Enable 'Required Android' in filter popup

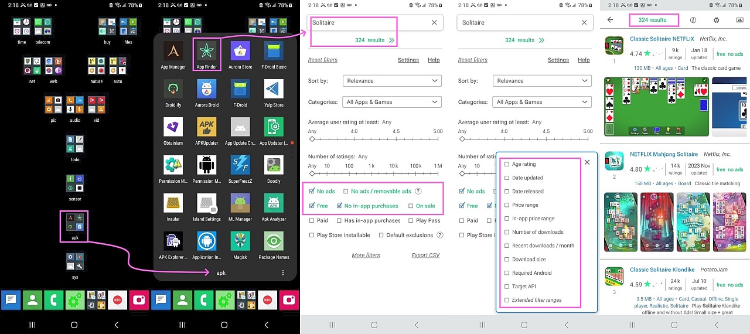click(x=507, y=273)
